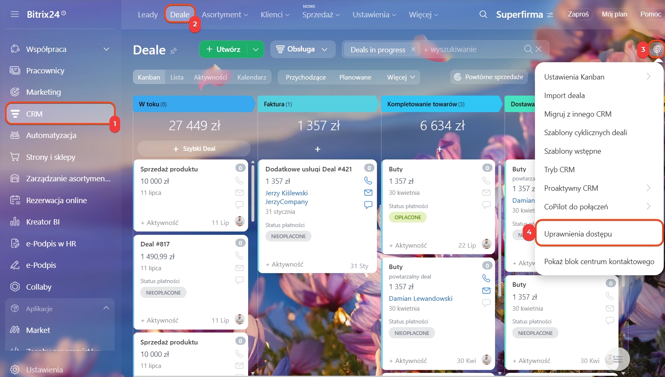Viewport: 665px width, 377px height.
Task: Click email icon on Damian Lewandowski Buty card
Action: (x=486, y=290)
